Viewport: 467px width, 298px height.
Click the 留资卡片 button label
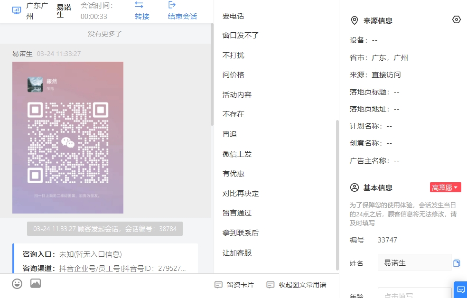click(240, 285)
